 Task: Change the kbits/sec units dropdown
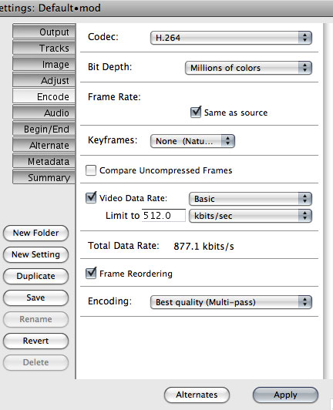pyautogui.click(x=250, y=216)
